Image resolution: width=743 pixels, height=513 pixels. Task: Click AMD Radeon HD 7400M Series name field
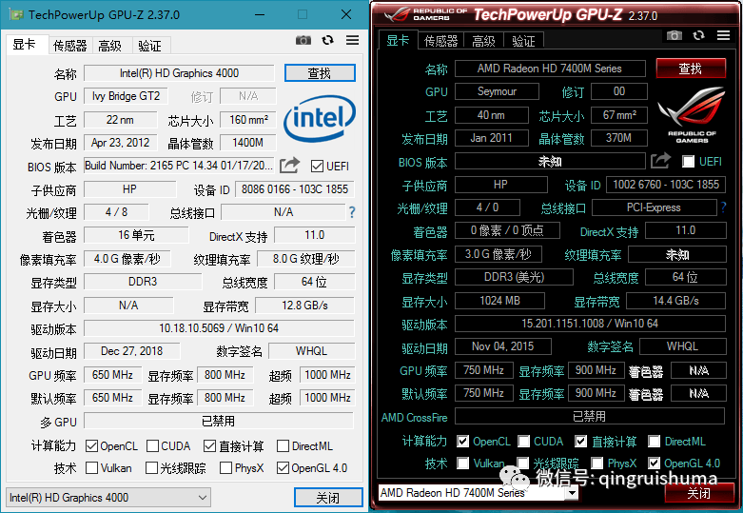pos(550,69)
